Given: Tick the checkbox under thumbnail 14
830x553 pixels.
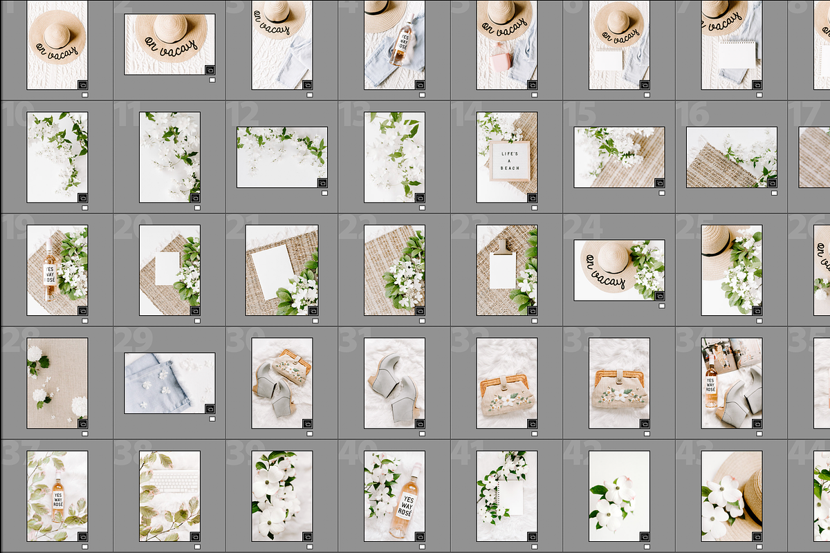Looking at the screenshot, I should pyautogui.click(x=534, y=207).
